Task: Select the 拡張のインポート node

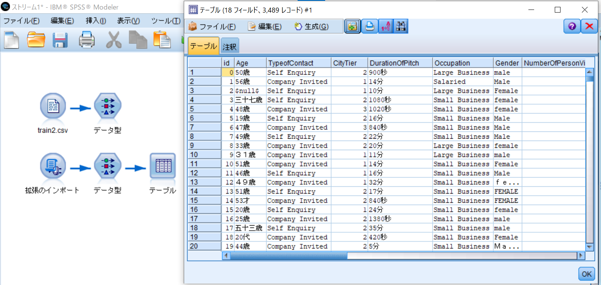Action: [53, 166]
